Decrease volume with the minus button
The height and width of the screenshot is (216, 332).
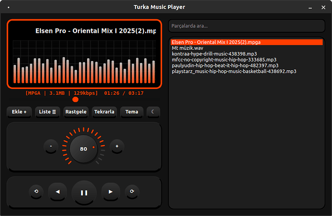(x=51, y=146)
